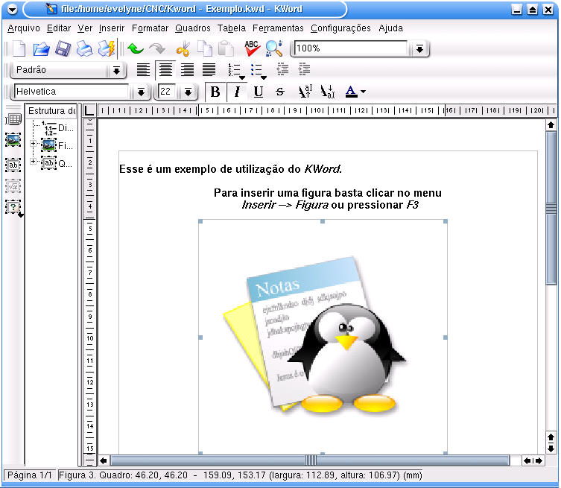561x488 pixels.
Task: Open a file with the folder icon
Action: point(41,48)
